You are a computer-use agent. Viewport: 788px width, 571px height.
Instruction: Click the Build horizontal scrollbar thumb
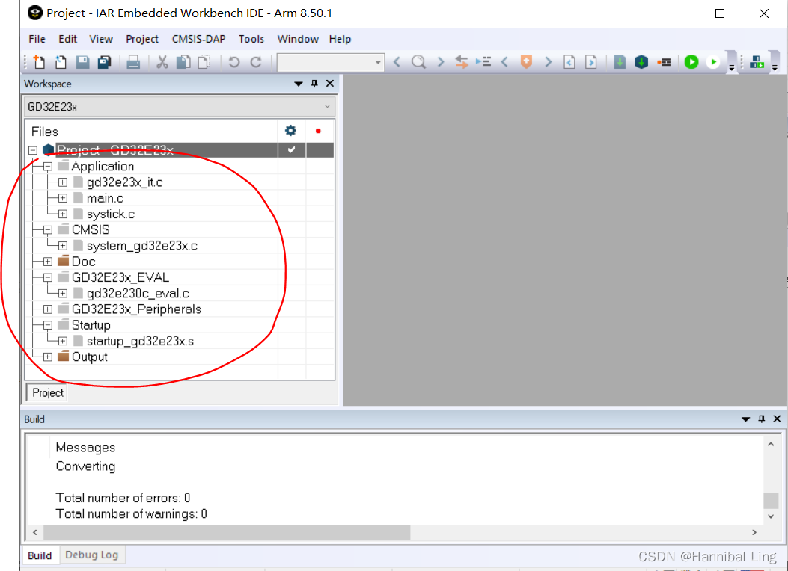pyautogui.click(x=227, y=532)
